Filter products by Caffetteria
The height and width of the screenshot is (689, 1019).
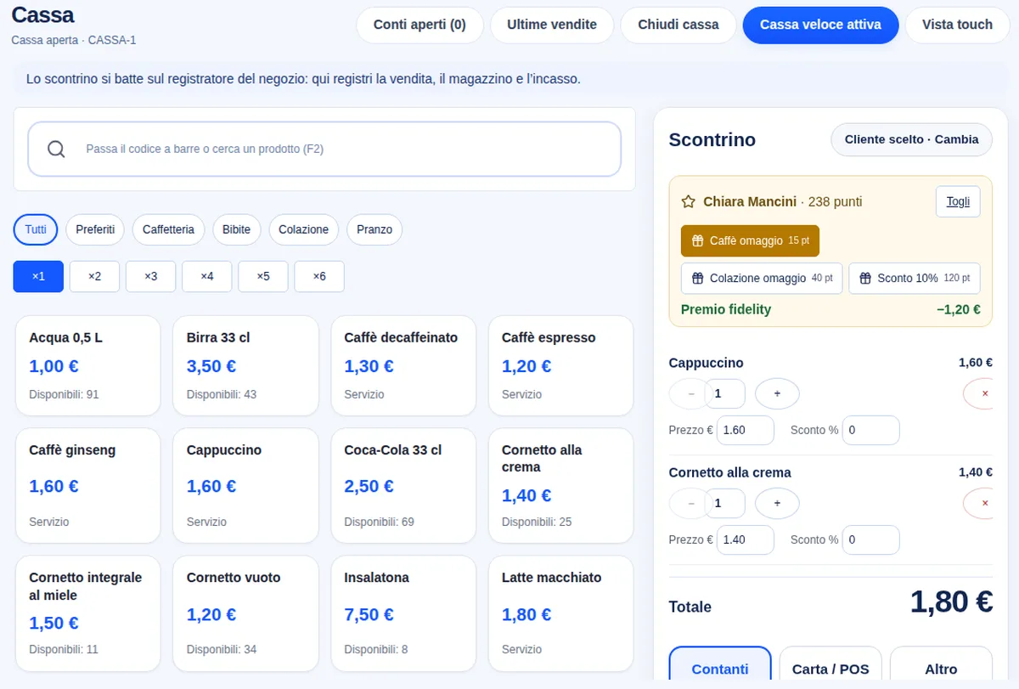(168, 229)
